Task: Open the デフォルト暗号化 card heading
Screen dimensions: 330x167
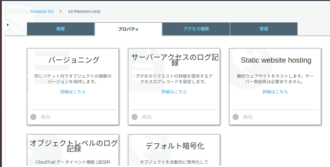Action: tap(175, 146)
